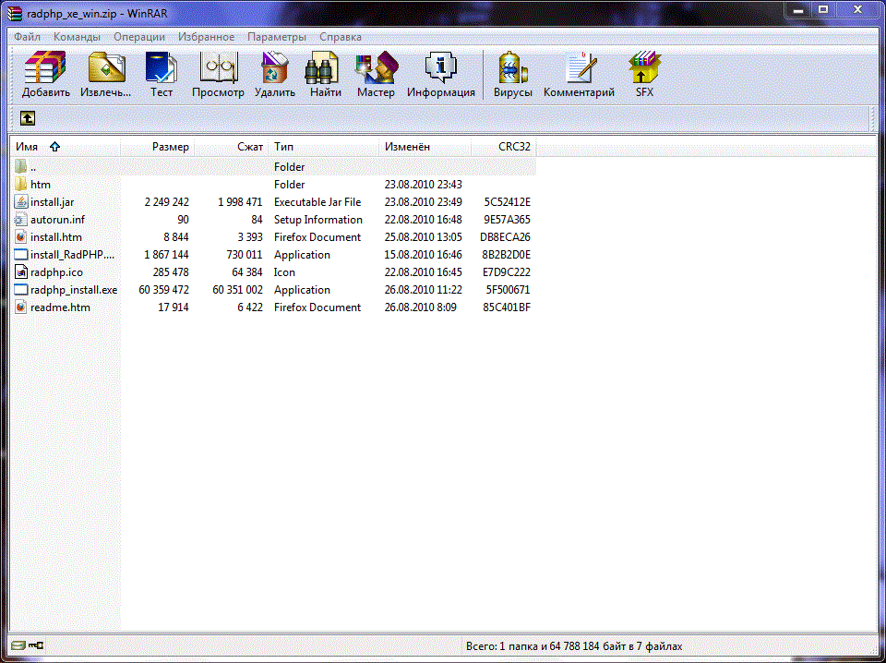Open the Избранное menu
Screen dimensions: 886x663
coord(206,37)
